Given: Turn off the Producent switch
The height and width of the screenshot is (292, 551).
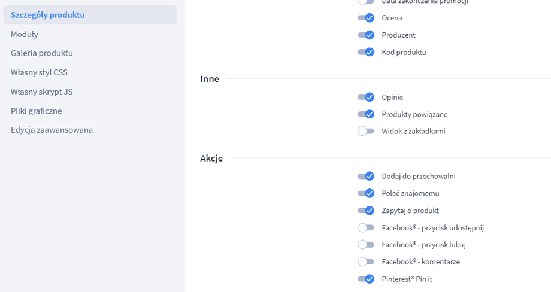Looking at the screenshot, I should (x=366, y=35).
